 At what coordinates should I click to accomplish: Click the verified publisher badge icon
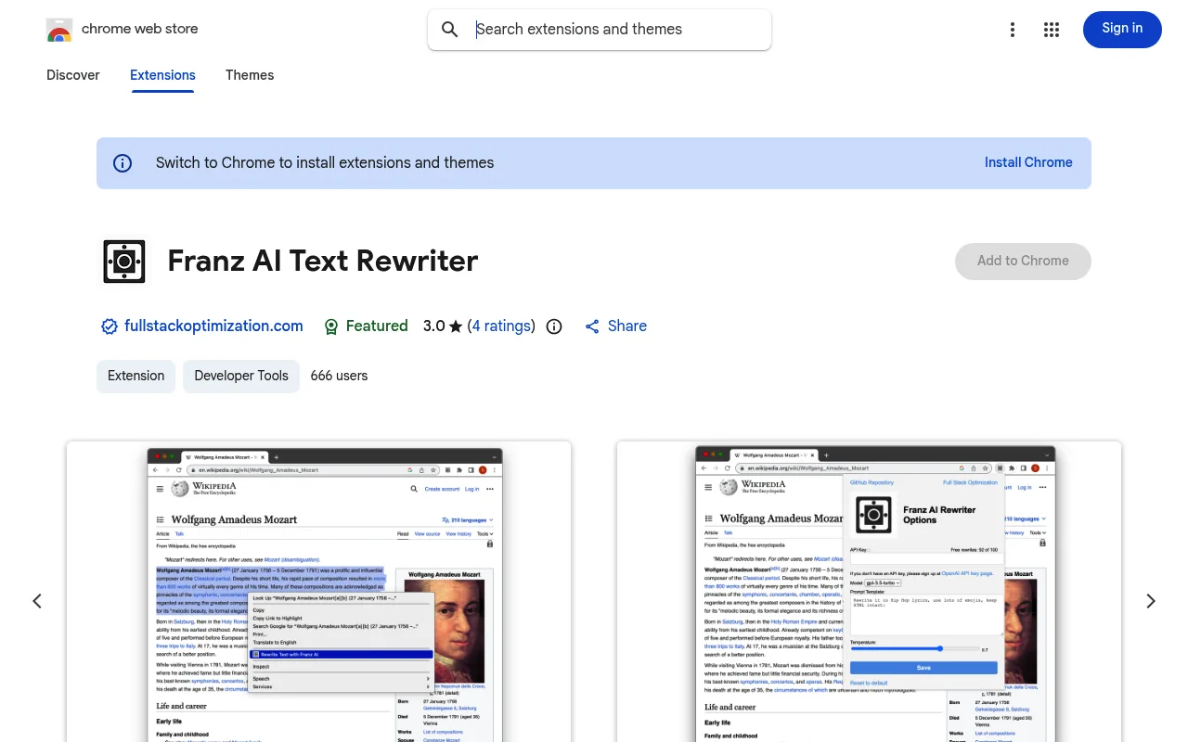click(x=110, y=326)
